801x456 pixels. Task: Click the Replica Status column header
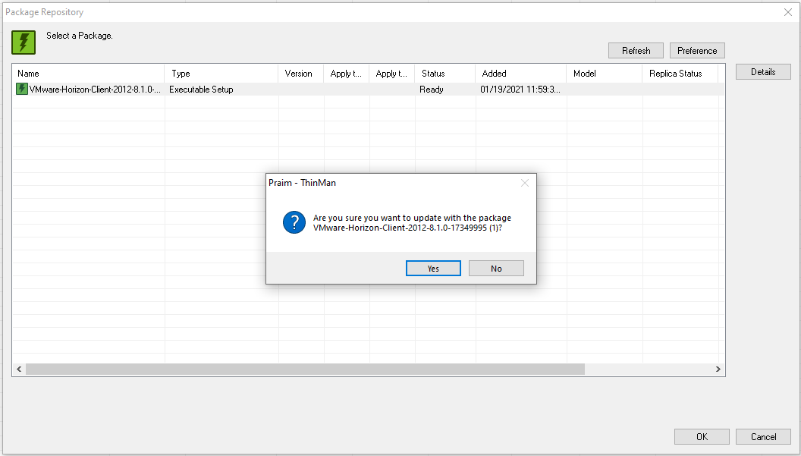(680, 74)
